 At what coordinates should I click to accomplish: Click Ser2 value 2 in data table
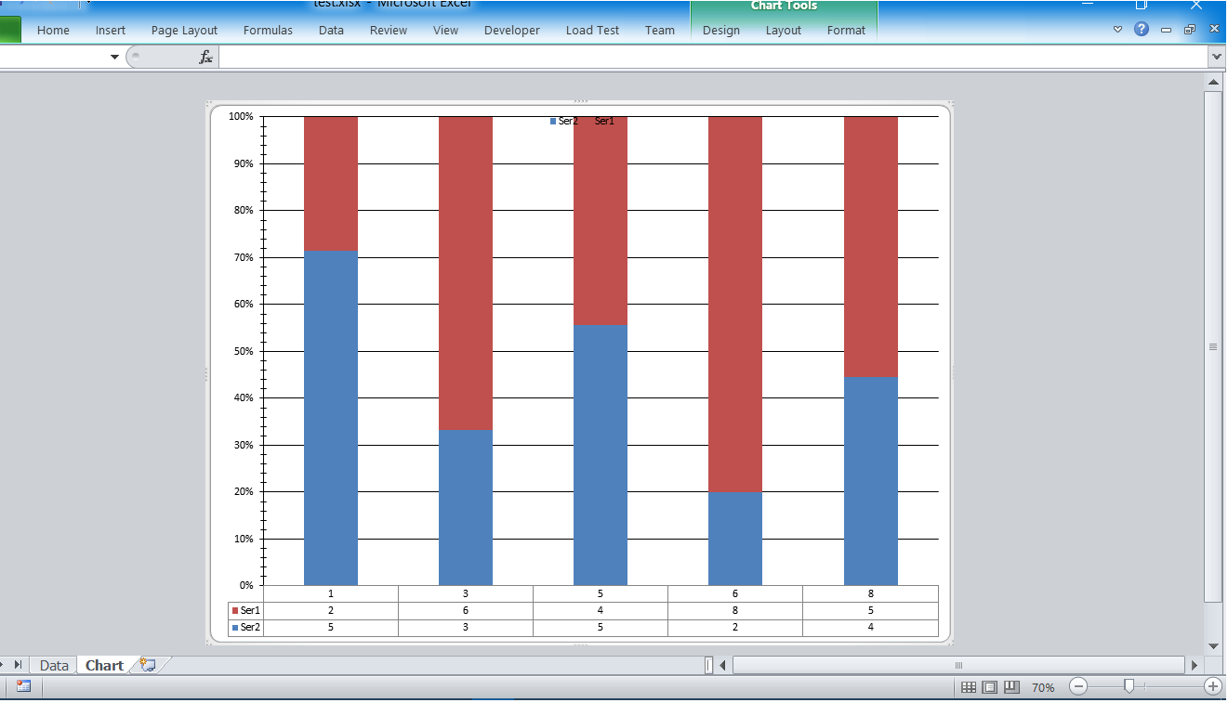click(x=735, y=628)
